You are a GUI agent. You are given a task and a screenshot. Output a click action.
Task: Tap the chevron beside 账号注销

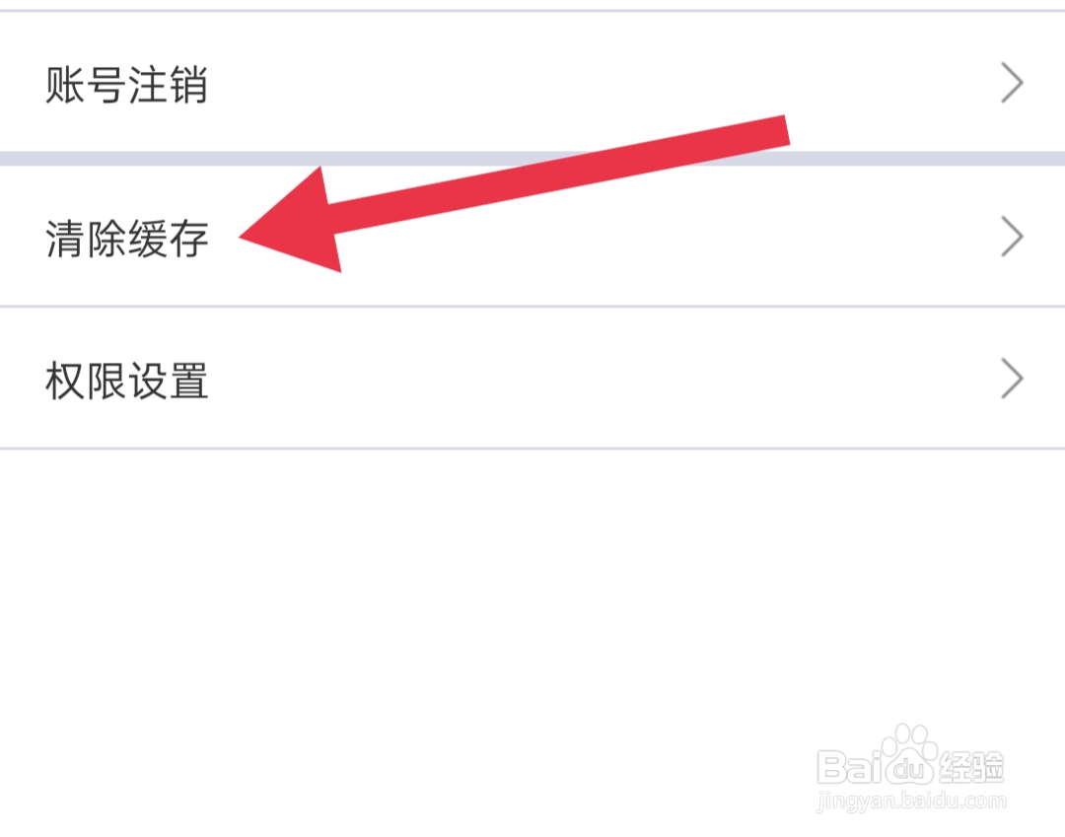click(1012, 83)
